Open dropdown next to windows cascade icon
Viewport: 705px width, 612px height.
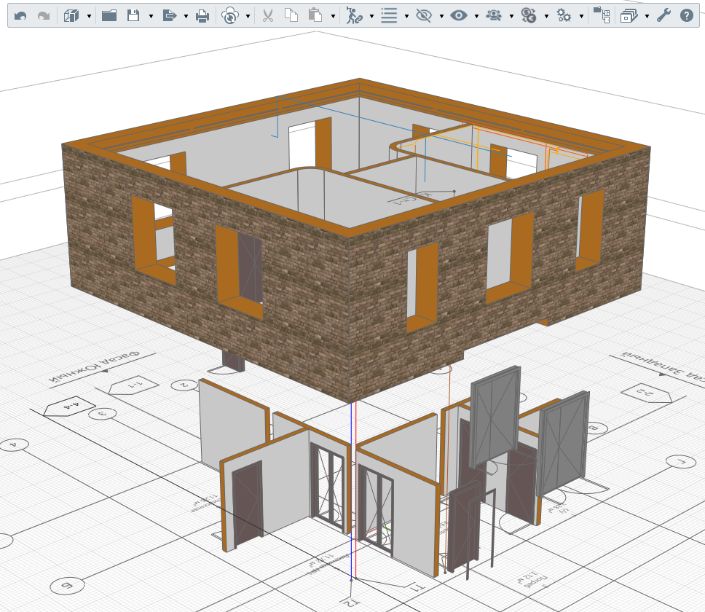647,17
